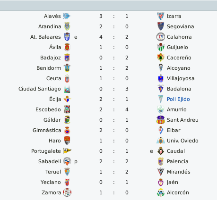Select the Univ. Oviedo team name

182,141
